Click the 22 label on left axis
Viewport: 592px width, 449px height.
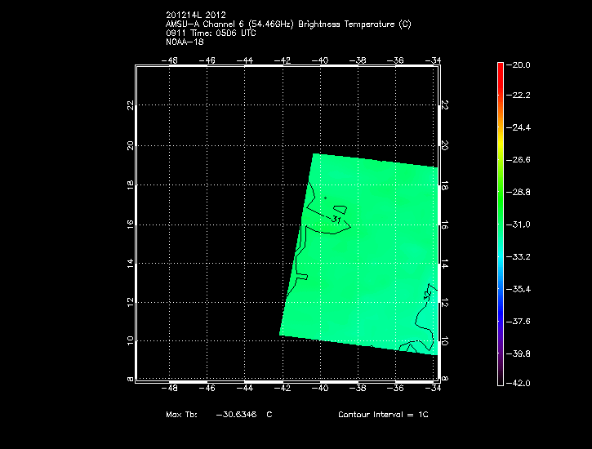point(129,105)
